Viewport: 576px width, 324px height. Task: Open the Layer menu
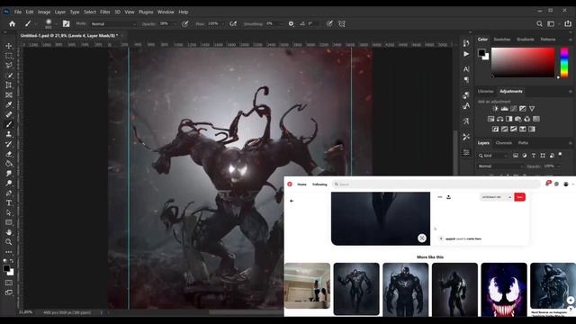[60, 12]
